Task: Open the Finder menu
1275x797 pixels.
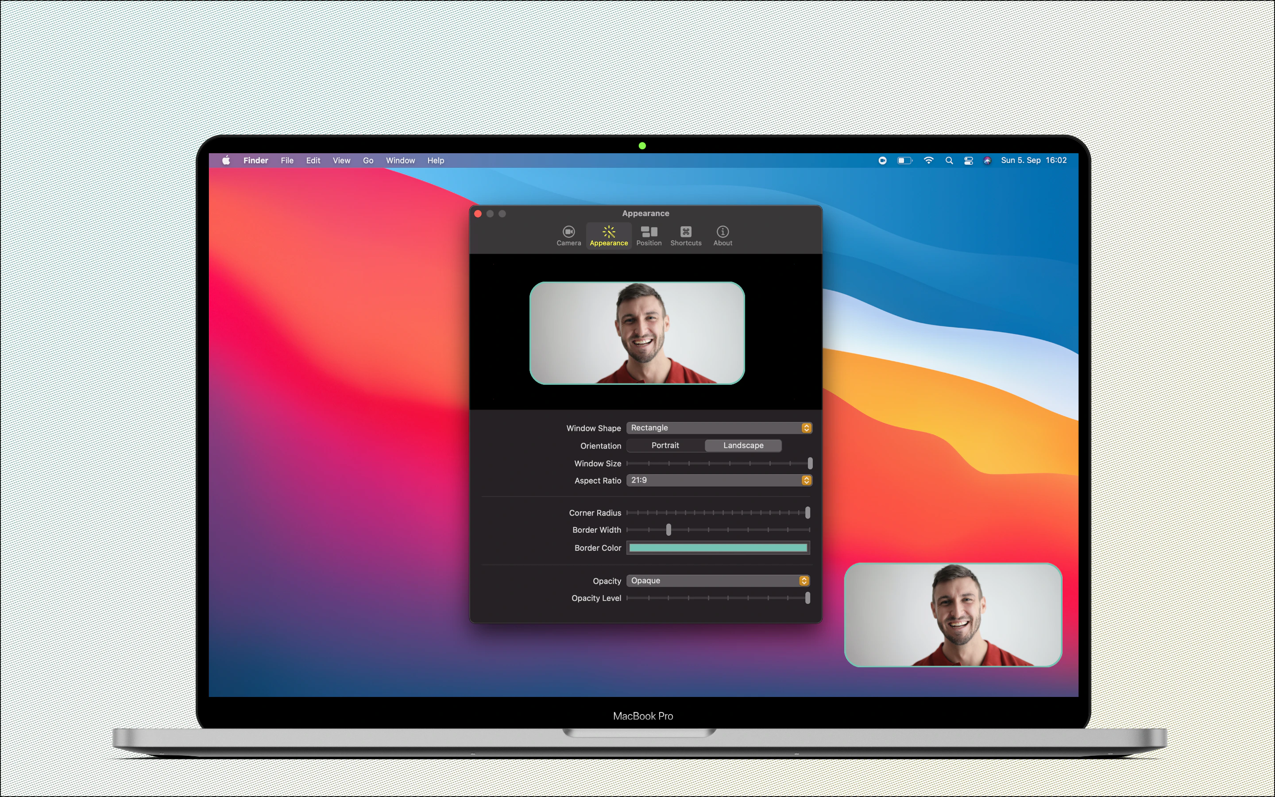Action: click(255, 160)
